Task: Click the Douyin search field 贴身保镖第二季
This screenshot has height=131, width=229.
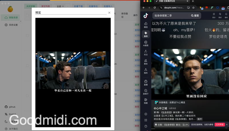Action: (171, 16)
